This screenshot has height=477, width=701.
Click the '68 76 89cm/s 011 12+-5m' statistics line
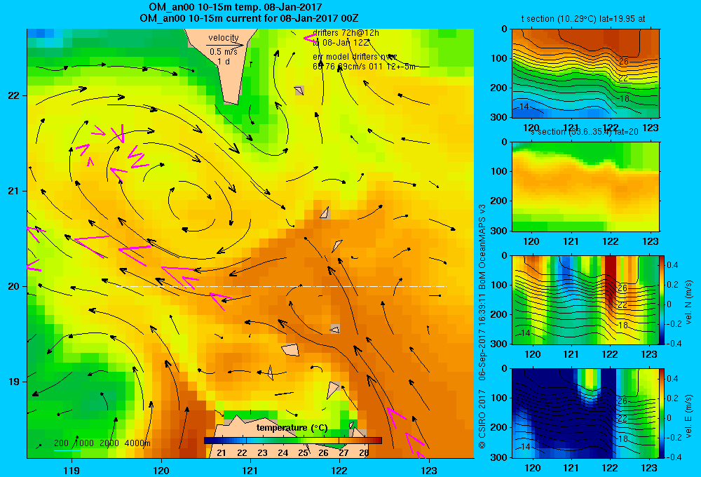point(364,67)
